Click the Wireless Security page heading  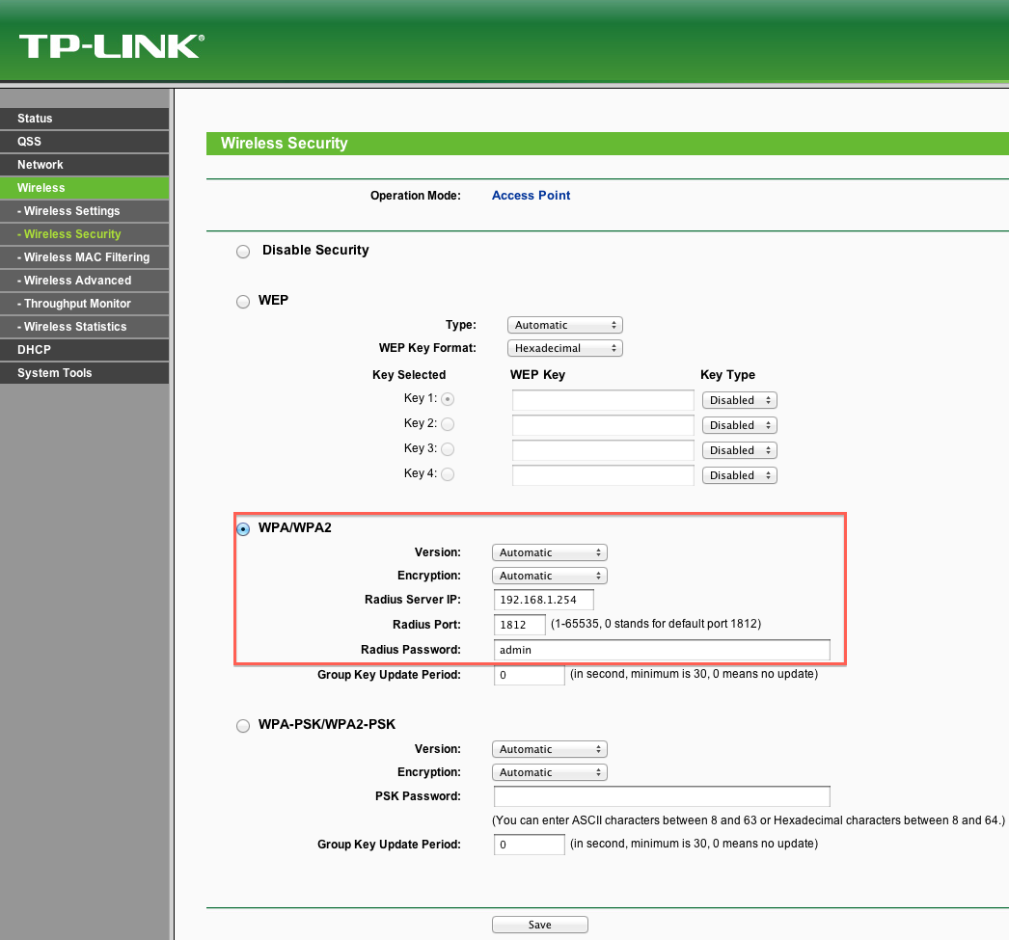pos(284,144)
